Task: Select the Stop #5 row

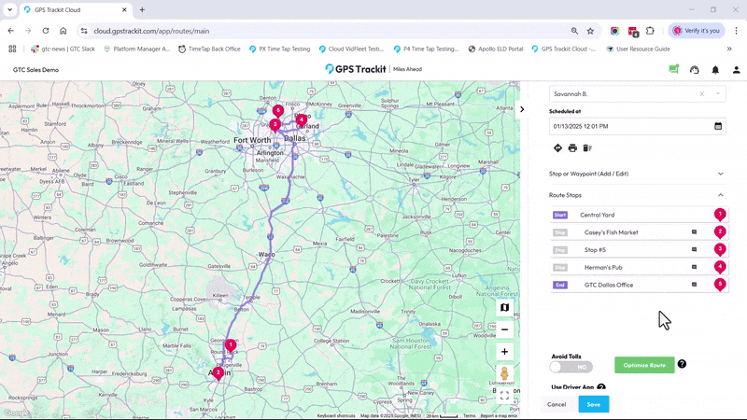Action: 639,250
